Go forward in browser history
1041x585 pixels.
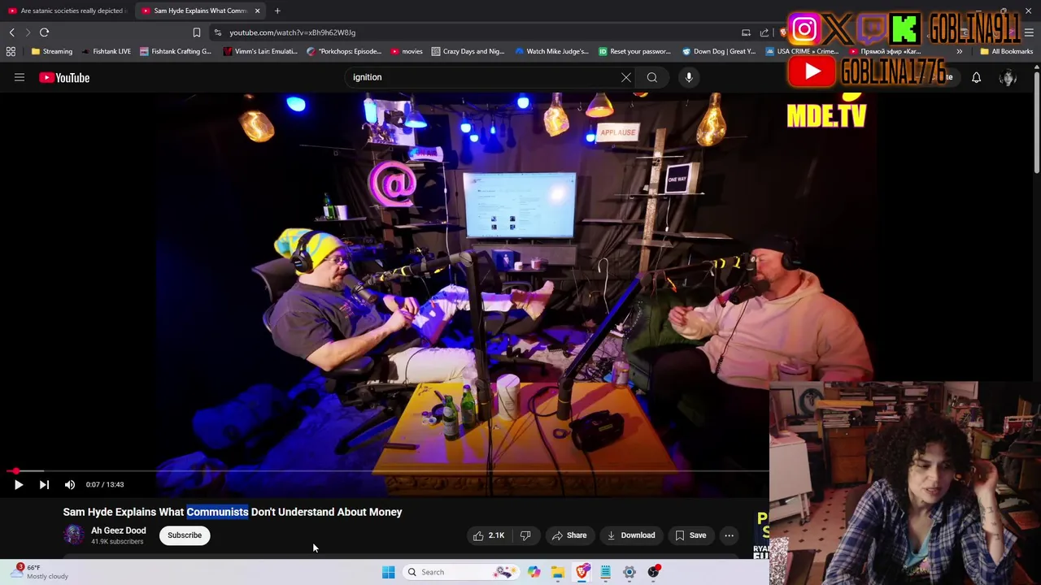pyautogui.click(x=28, y=32)
